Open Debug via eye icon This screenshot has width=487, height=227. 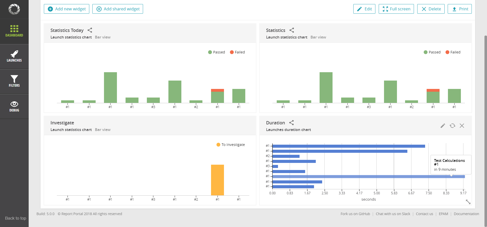14,106
